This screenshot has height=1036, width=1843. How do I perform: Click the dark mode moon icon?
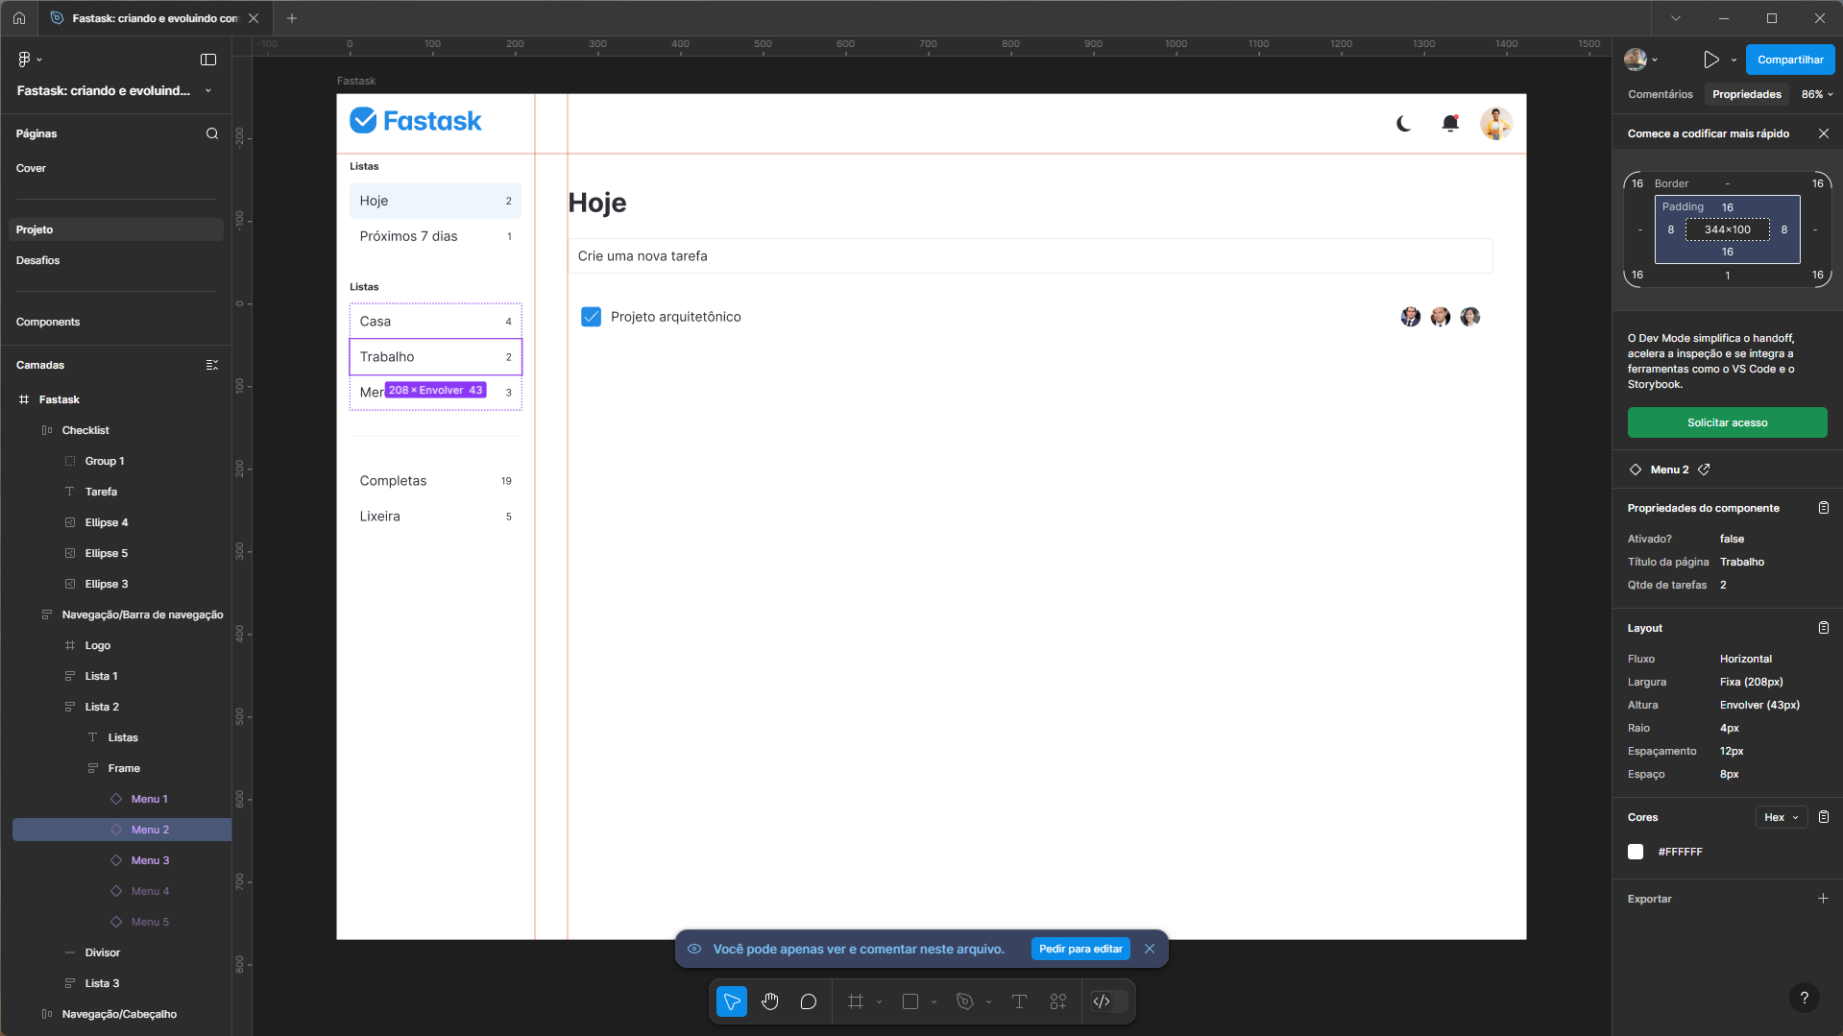click(1404, 124)
